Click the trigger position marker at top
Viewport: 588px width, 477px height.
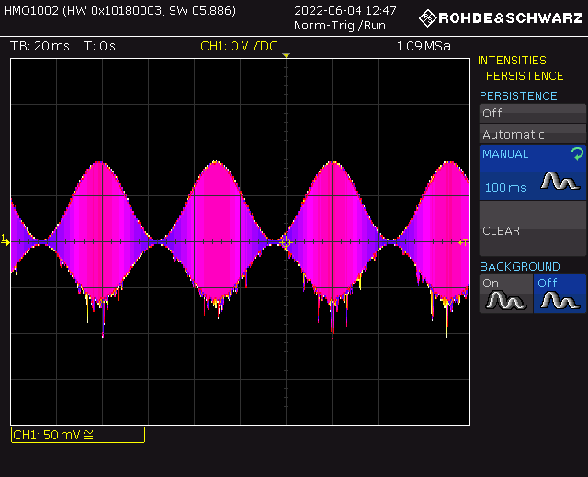click(x=286, y=55)
